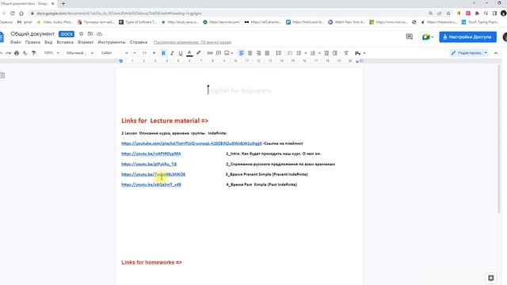Reload the page in the browser
Viewport: 507px width, 285px height.
click(x=13, y=13)
